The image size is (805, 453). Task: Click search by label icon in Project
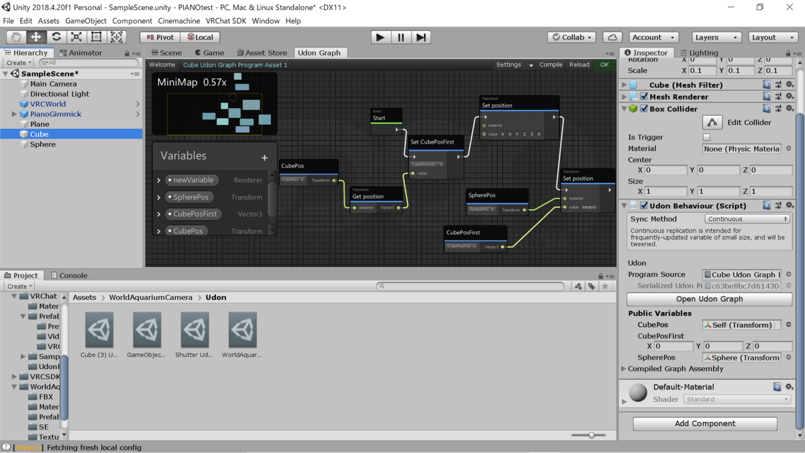592,287
